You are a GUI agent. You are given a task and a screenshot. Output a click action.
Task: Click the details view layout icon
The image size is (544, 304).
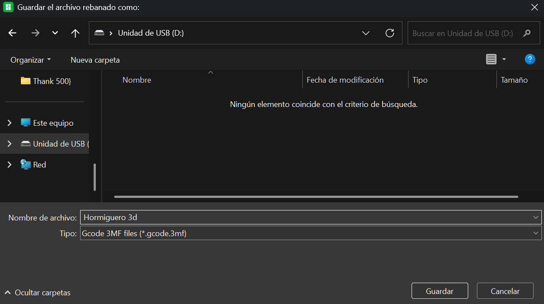point(492,59)
